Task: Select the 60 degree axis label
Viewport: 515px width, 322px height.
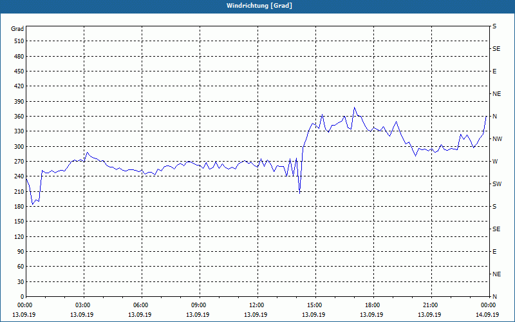Action: [x=20, y=267]
